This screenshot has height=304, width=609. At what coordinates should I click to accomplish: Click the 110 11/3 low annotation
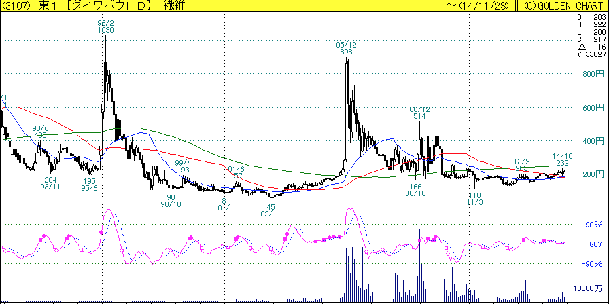(x=475, y=199)
